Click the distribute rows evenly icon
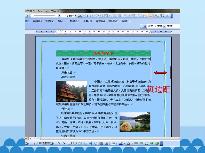 click(x=133, y=16)
